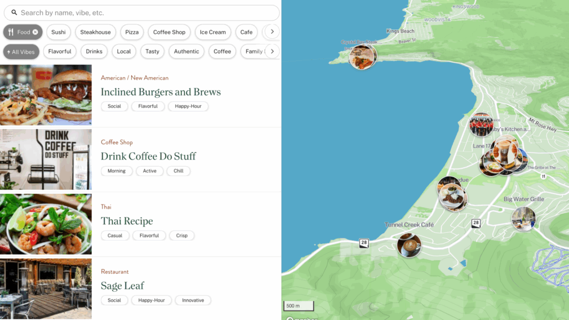This screenshot has height=320, width=569.
Task: Click the search by name input field
Action: pos(144,13)
